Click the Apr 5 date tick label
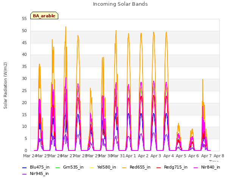This screenshot has height=181, width=242. (181, 156)
